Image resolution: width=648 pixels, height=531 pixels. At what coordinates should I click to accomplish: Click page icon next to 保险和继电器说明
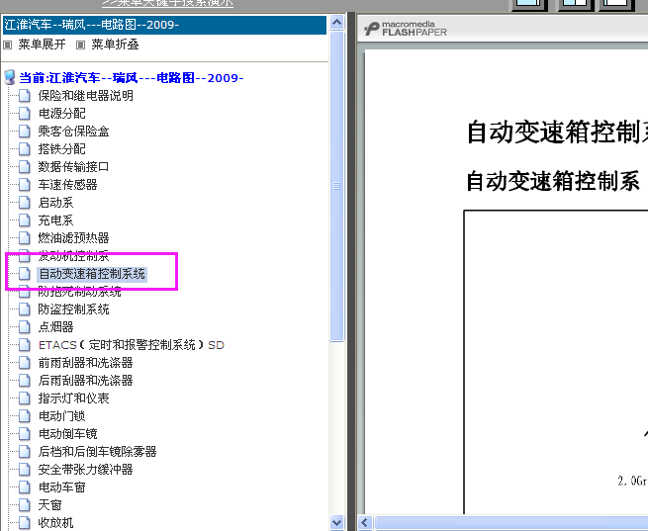tap(25, 95)
